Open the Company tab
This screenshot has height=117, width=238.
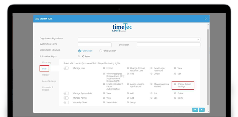point(47,62)
